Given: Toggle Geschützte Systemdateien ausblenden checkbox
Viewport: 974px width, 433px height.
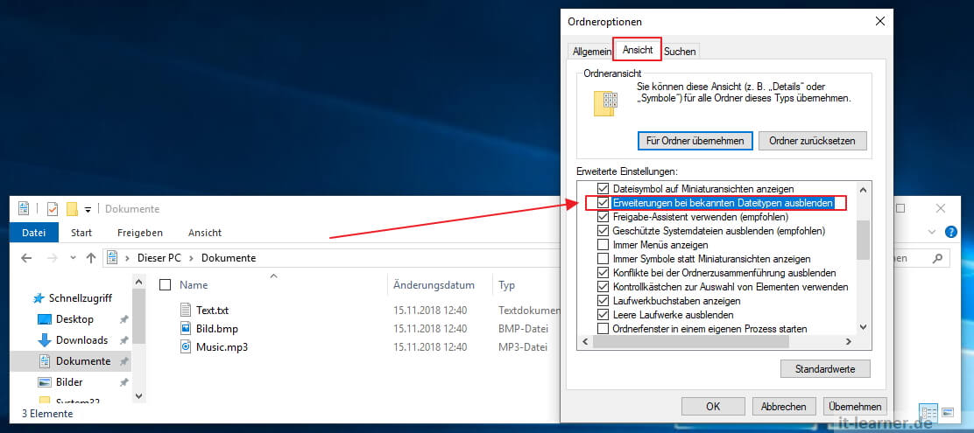Looking at the screenshot, I should pos(603,231).
